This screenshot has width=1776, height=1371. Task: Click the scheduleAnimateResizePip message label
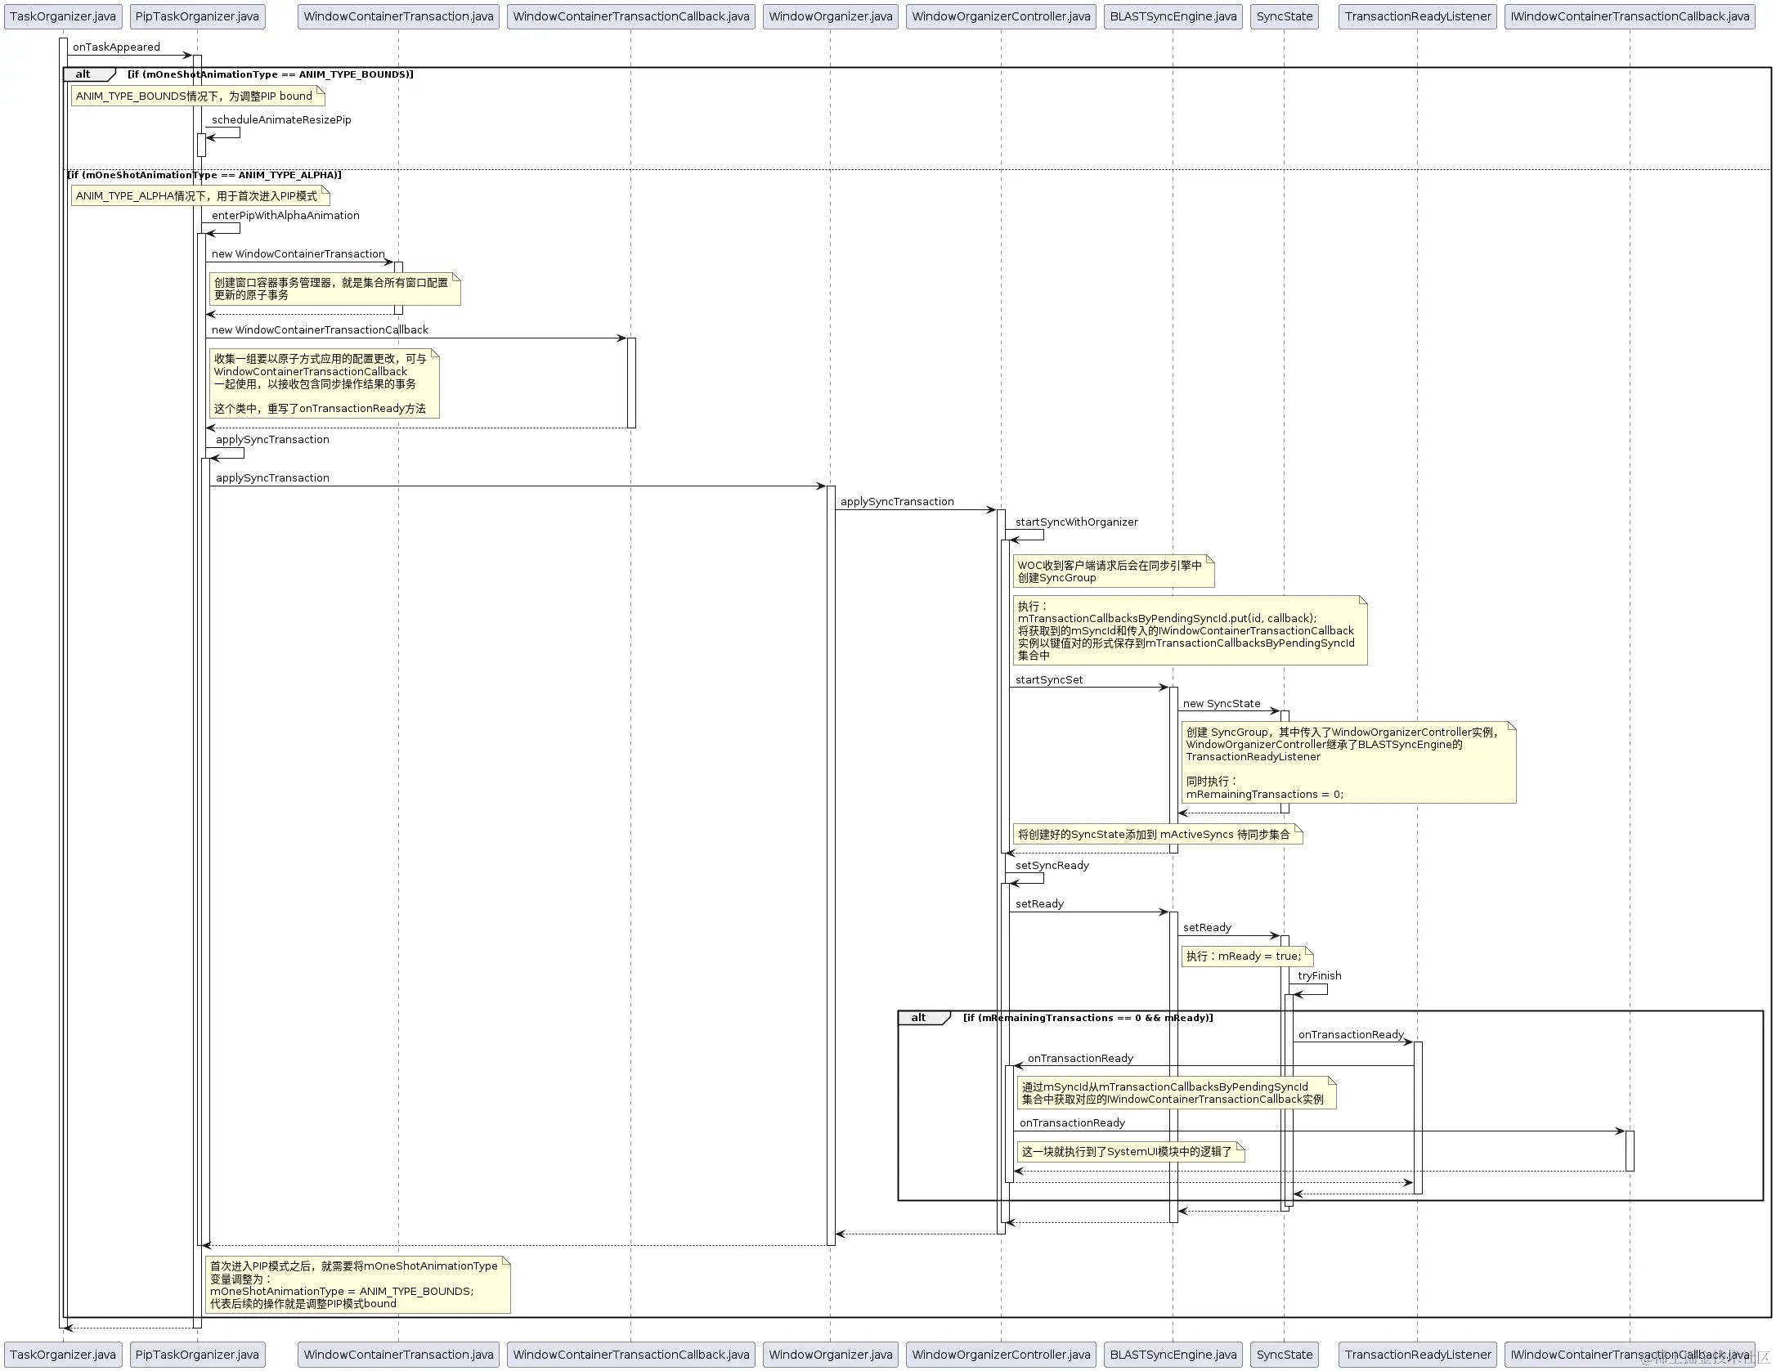click(x=281, y=120)
